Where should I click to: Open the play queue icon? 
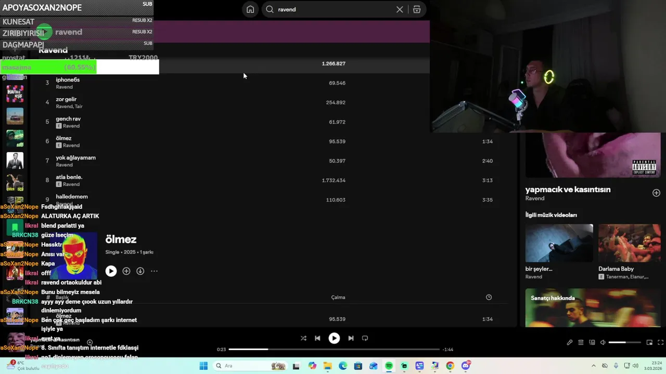point(581,342)
